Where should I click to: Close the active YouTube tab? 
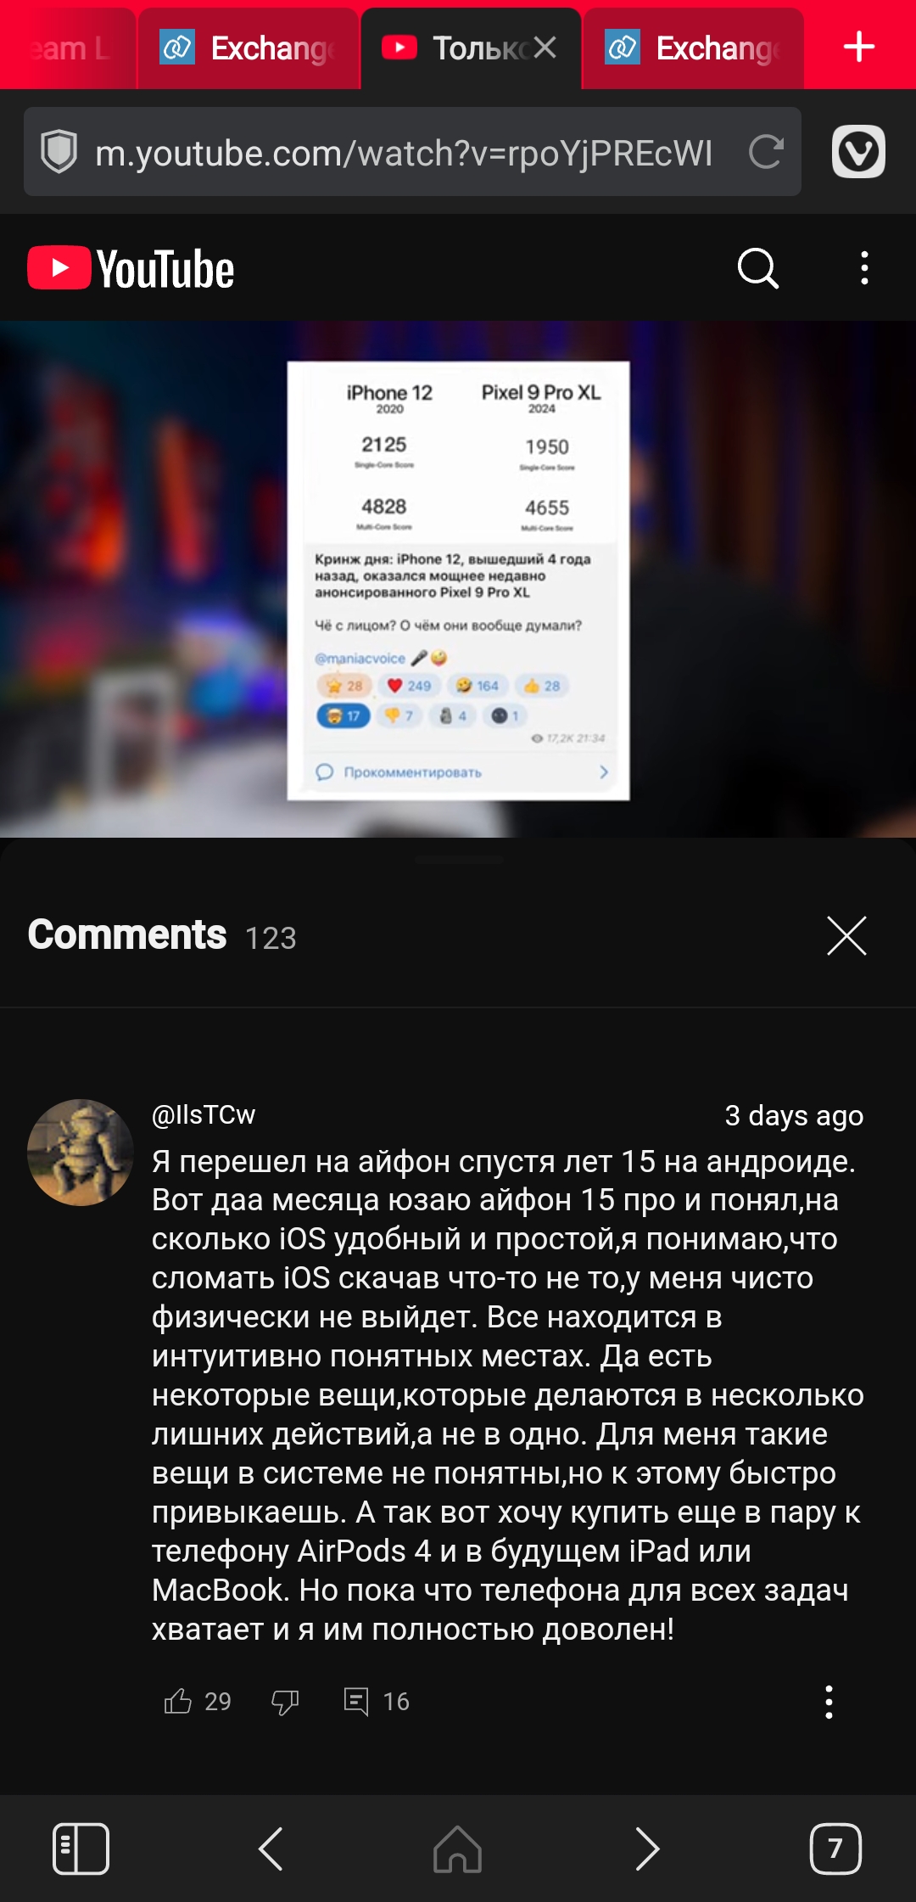point(545,47)
